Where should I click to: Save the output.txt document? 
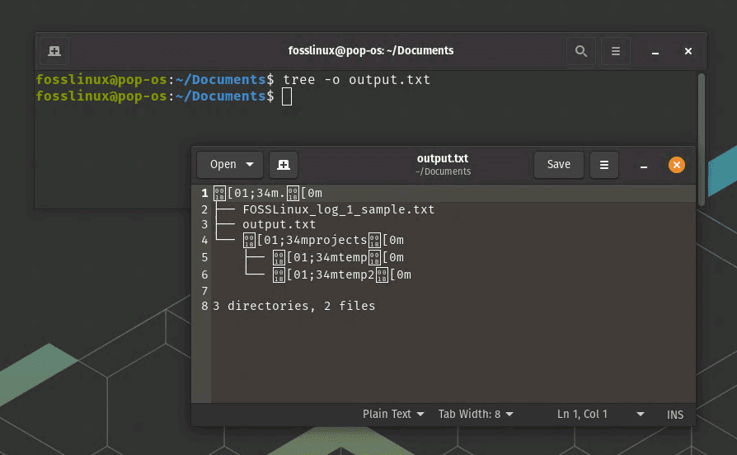[558, 165]
